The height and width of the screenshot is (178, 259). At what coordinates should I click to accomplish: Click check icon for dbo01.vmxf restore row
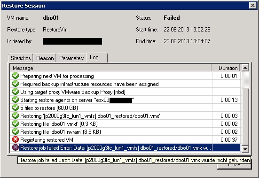pyautogui.click(x=16, y=124)
